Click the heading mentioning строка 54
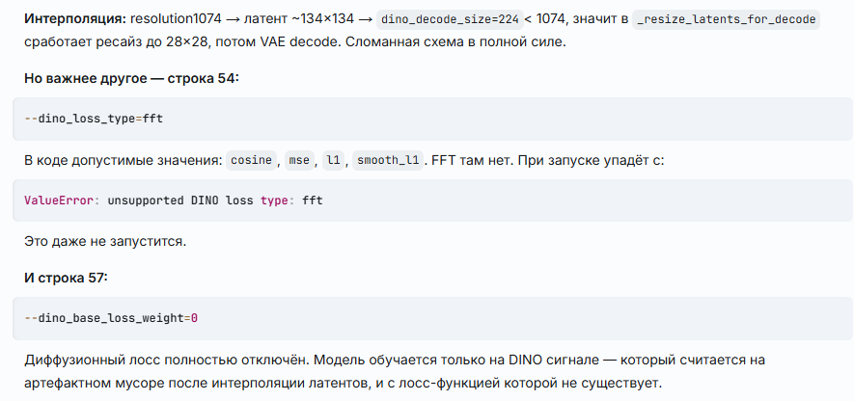854x401 pixels. click(x=132, y=78)
